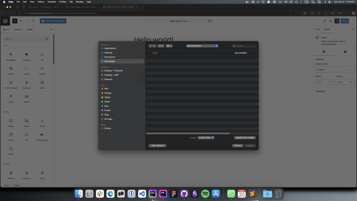Select the Red tag in dialog sidebar

[106, 89]
